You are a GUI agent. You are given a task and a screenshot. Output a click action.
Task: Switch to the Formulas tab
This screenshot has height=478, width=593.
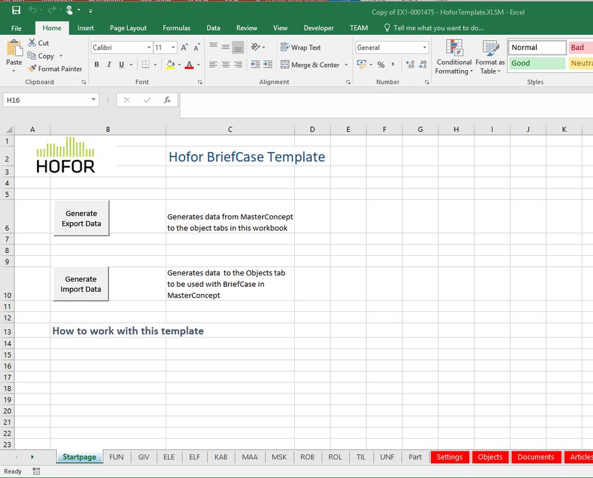[177, 28]
